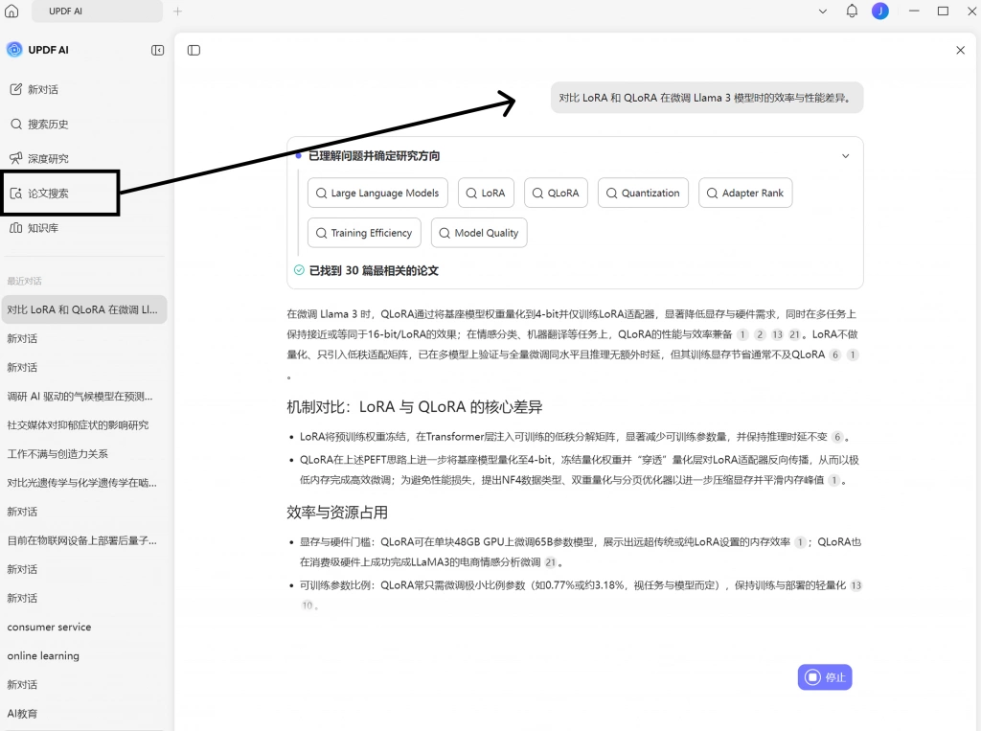Screen dimensions: 981x731
Task: Click citation 13 after QLoRA的性能与效率兼备
Action: [x=777, y=334]
